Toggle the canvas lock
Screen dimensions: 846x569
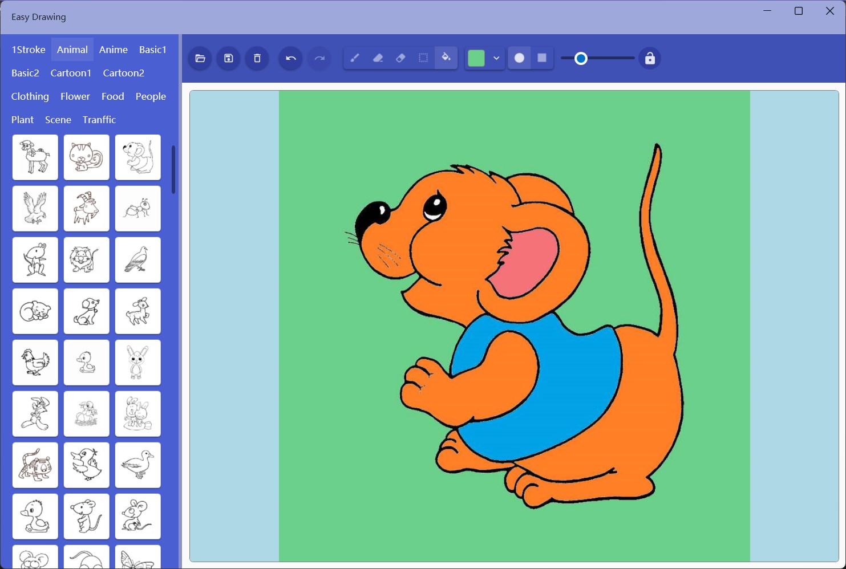(x=650, y=58)
